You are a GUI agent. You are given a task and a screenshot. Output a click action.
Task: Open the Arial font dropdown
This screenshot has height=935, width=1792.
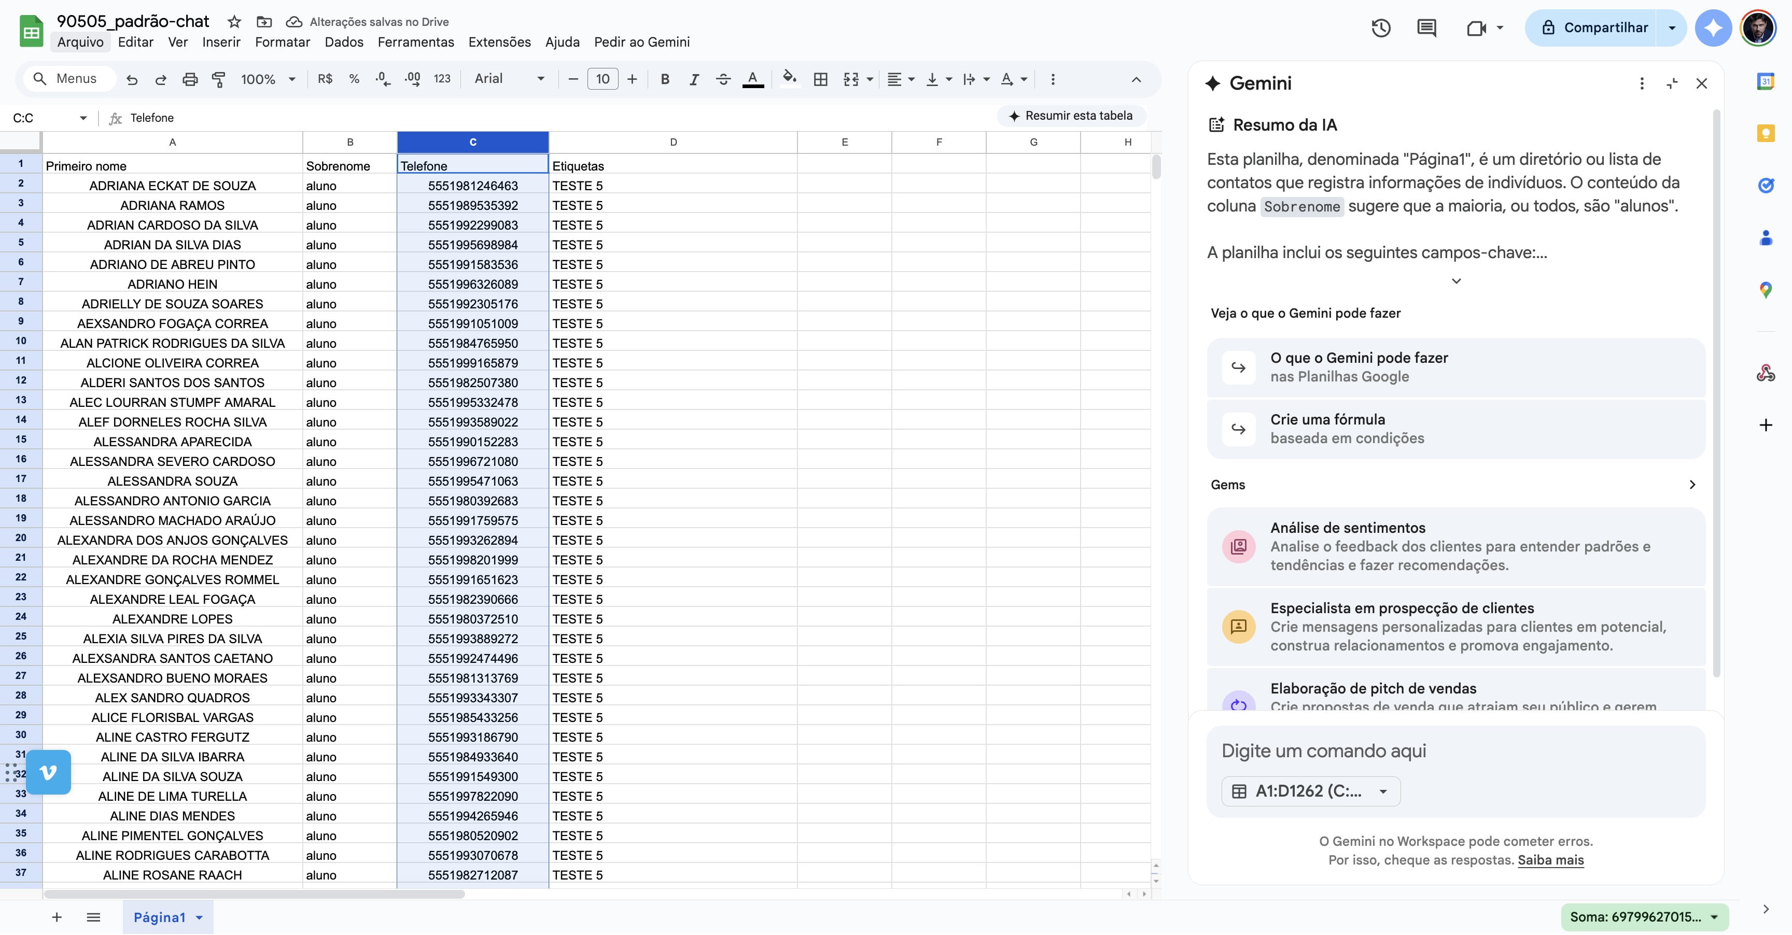(509, 79)
